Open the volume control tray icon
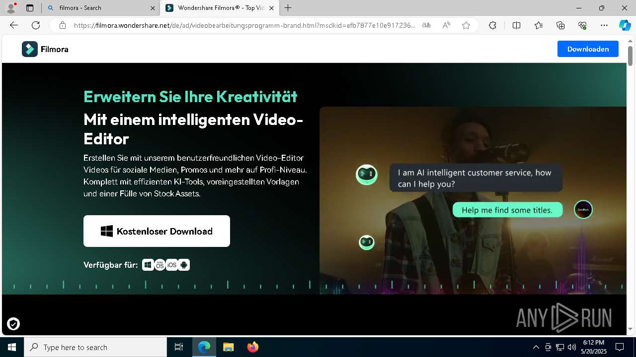Screen dimensions: 636x357 (572, 347)
